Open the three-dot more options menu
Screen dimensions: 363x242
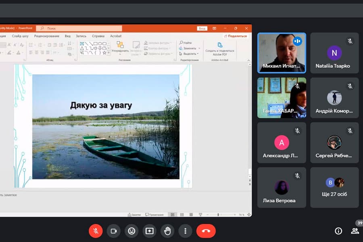click(185, 231)
